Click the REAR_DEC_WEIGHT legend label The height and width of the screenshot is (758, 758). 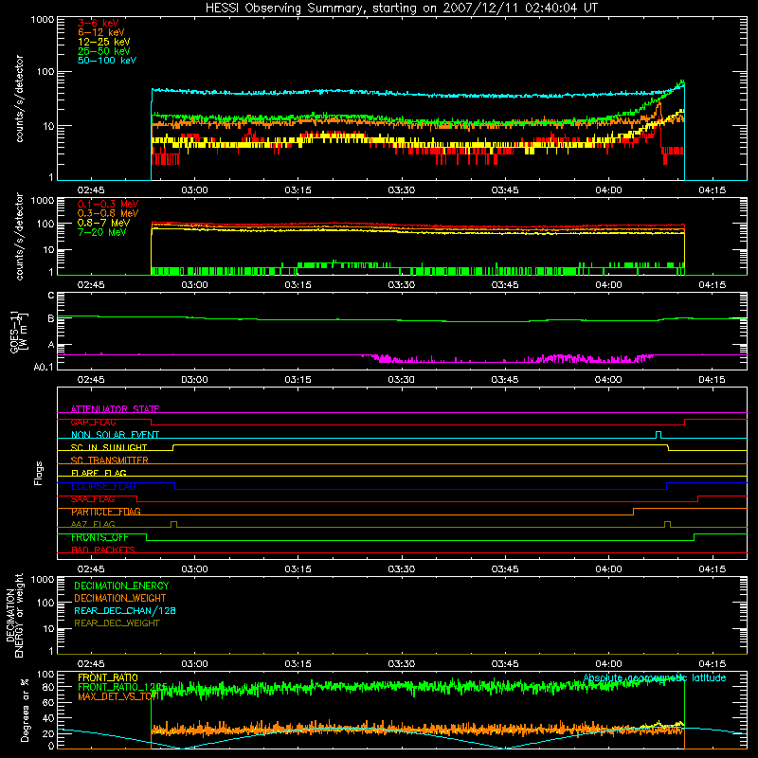[117, 623]
